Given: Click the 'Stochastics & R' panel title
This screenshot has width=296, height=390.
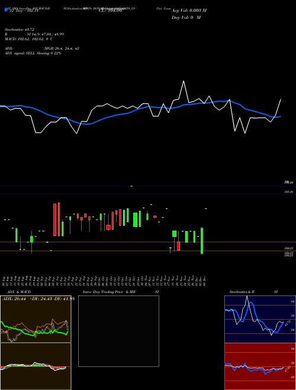Looking at the screenshot, I should [x=242, y=292].
